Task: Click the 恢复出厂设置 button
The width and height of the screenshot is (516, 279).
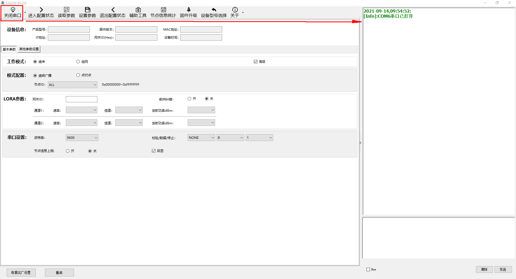Action: (x=21, y=273)
